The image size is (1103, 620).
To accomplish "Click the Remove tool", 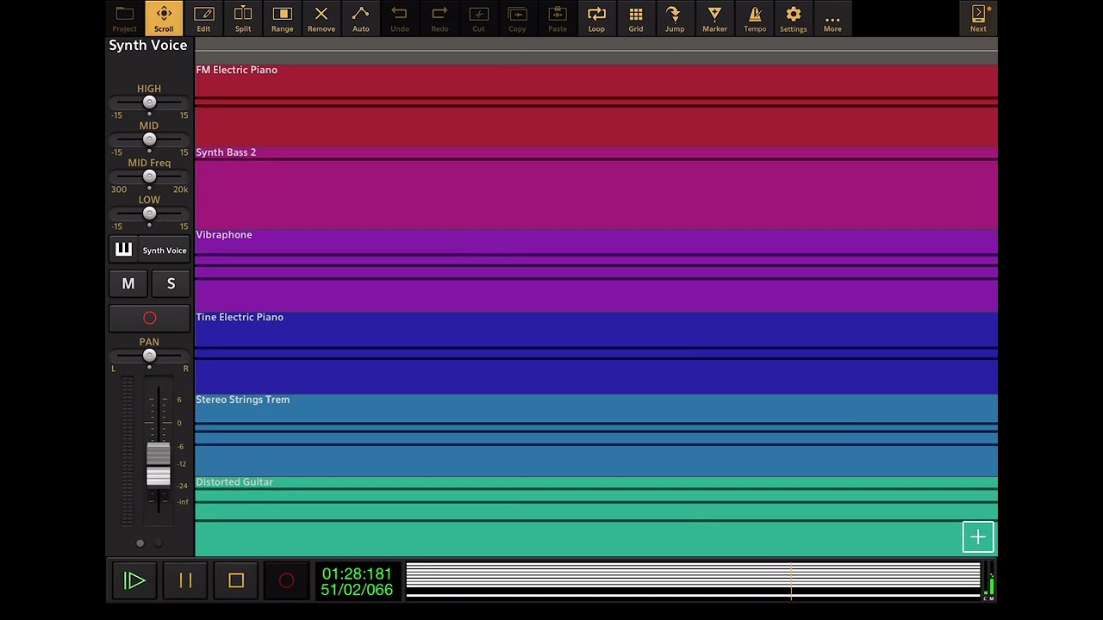I will coord(321,18).
